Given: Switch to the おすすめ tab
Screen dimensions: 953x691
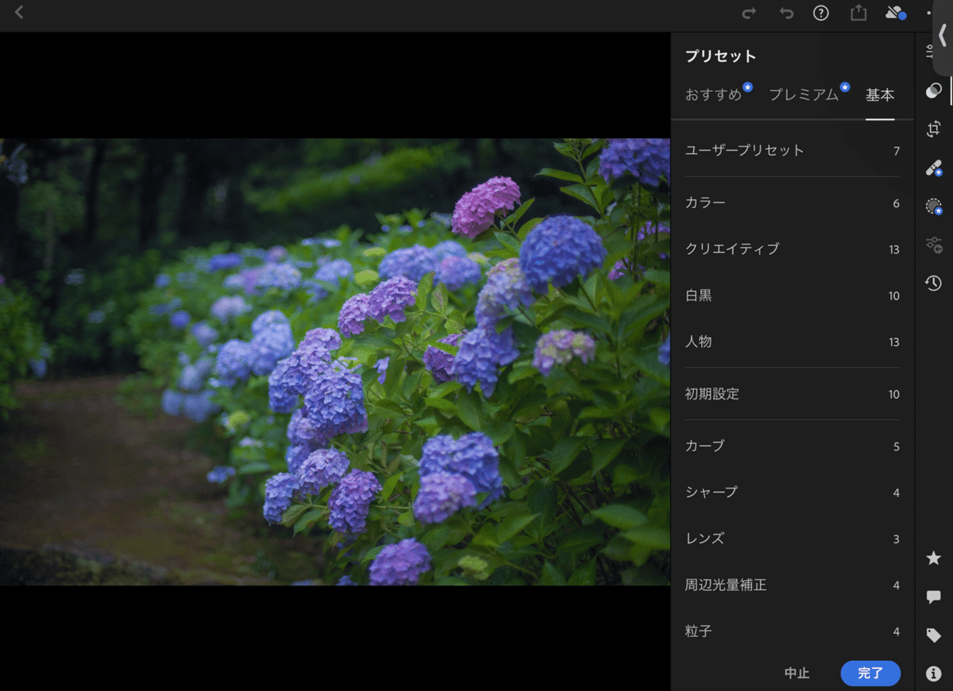Looking at the screenshot, I should (x=714, y=95).
